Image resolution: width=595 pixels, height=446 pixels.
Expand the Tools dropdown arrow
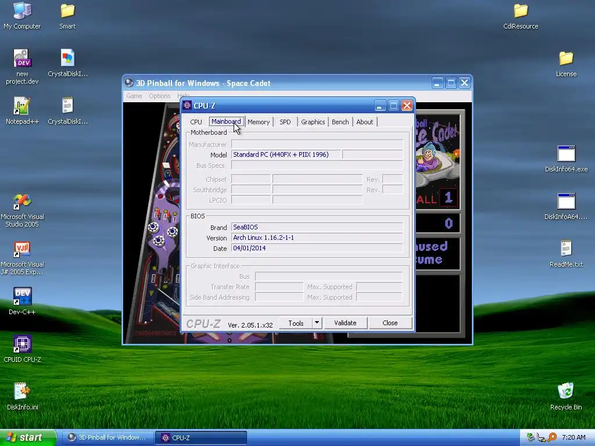coord(317,323)
